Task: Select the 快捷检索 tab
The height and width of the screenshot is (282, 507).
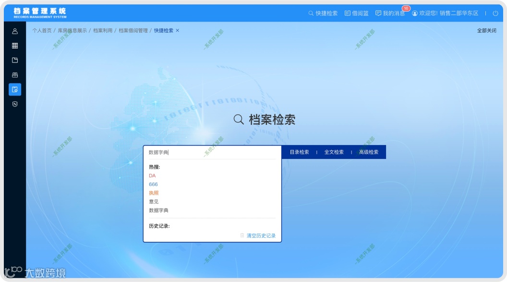Action: [x=163, y=30]
